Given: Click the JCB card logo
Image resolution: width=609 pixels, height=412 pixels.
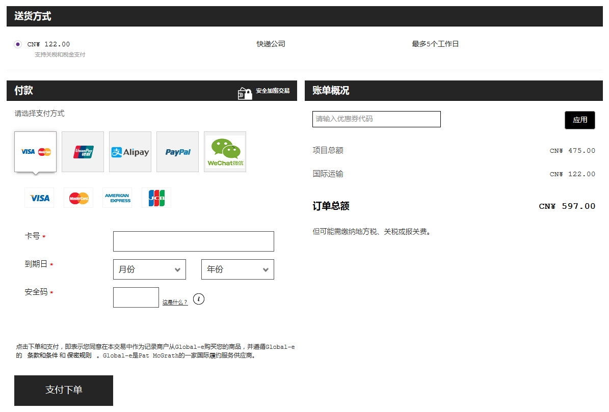Looking at the screenshot, I should click(156, 198).
